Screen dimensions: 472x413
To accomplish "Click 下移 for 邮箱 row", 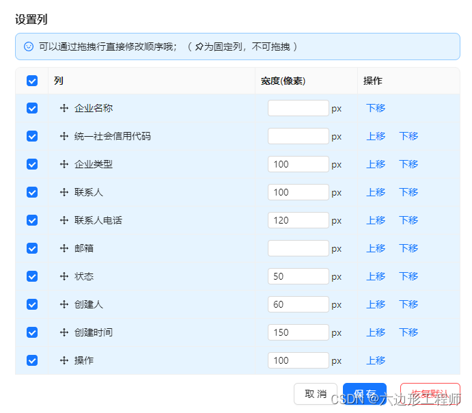I will coord(408,248).
